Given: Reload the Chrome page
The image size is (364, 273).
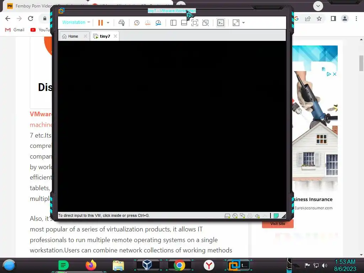Looking at the screenshot, I should click(31, 18).
